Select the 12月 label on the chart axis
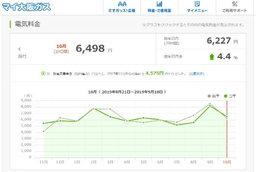Image resolution: width=256 pixels, height=172 pixels. point(60,162)
